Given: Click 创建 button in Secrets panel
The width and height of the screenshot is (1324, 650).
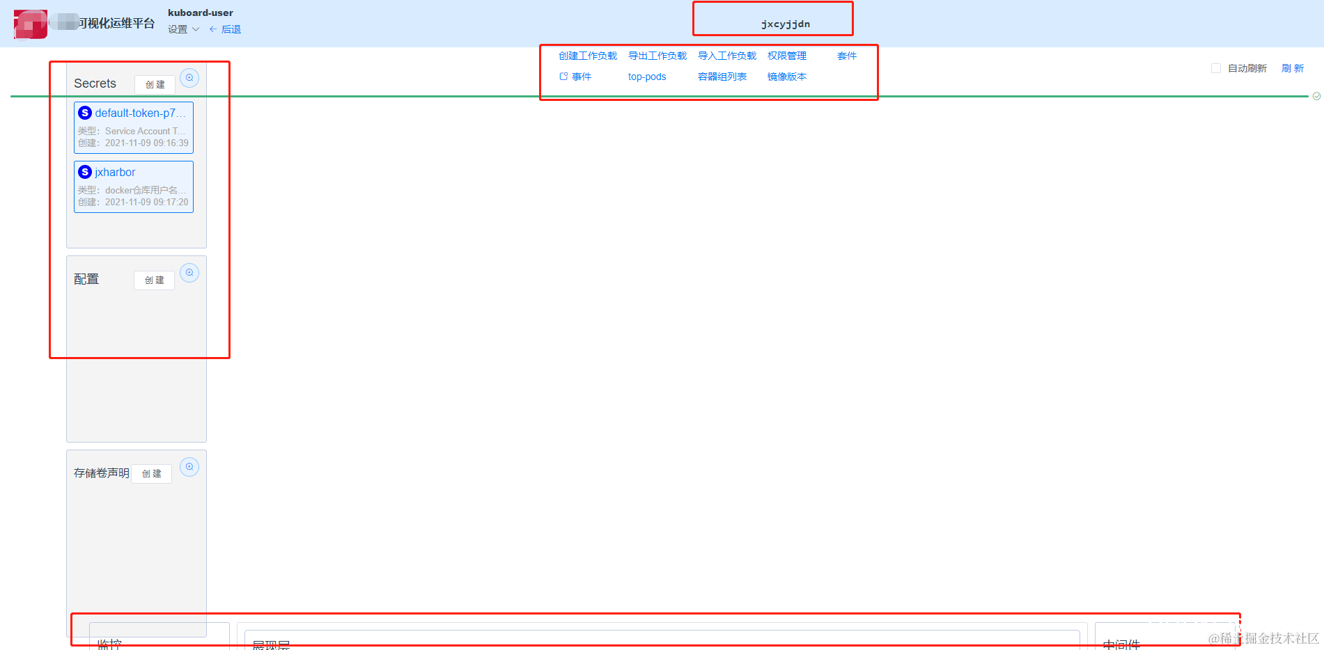Looking at the screenshot, I should coord(155,84).
